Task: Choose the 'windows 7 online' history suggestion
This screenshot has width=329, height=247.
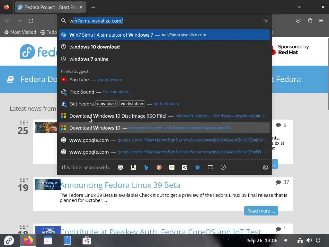Action: point(164,59)
